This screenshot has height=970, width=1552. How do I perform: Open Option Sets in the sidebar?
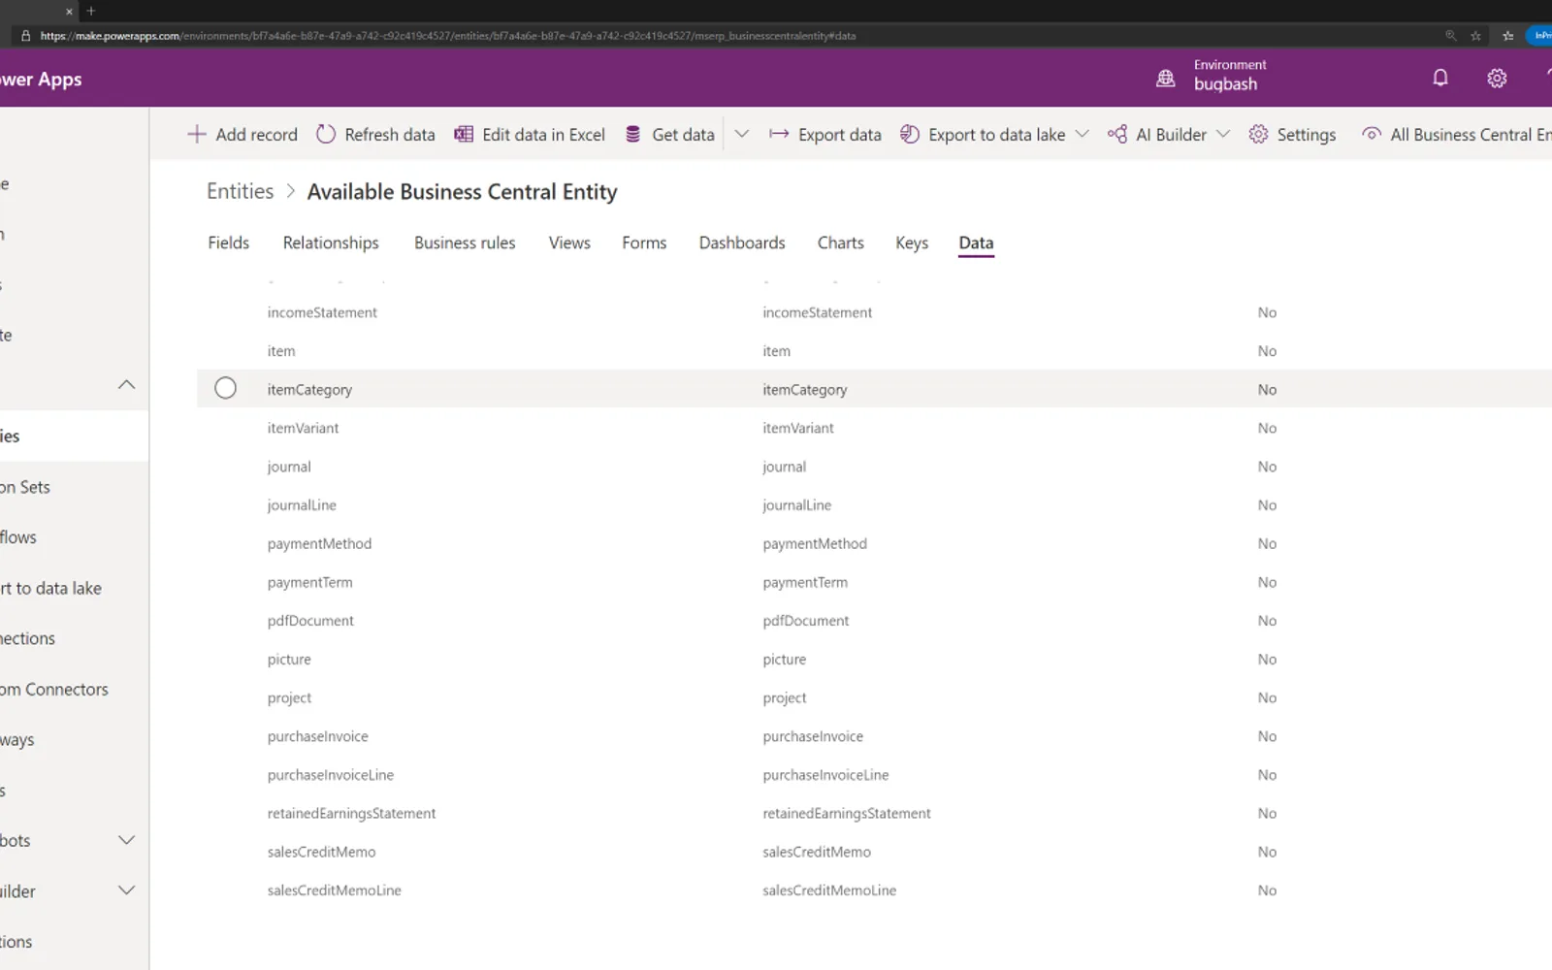(x=25, y=487)
